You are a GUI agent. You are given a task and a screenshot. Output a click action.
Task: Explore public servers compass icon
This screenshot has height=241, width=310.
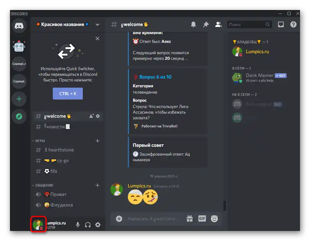(19, 116)
